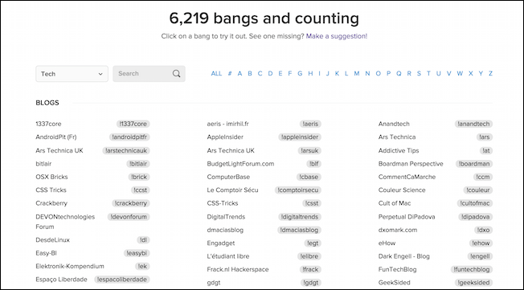524x290 pixels.
Task: Click the !easybi bang tag
Action: (x=137, y=253)
